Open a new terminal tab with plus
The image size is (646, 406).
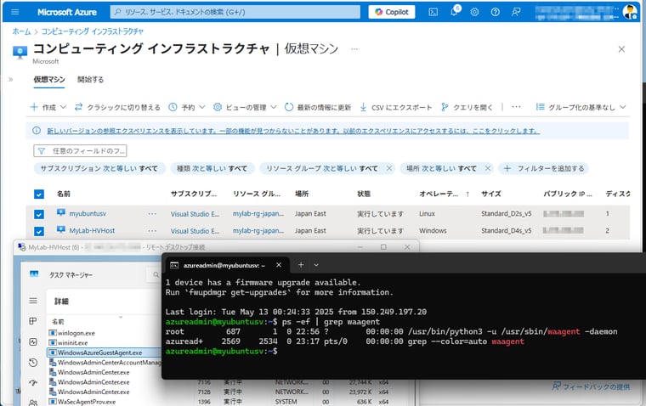[301, 265]
